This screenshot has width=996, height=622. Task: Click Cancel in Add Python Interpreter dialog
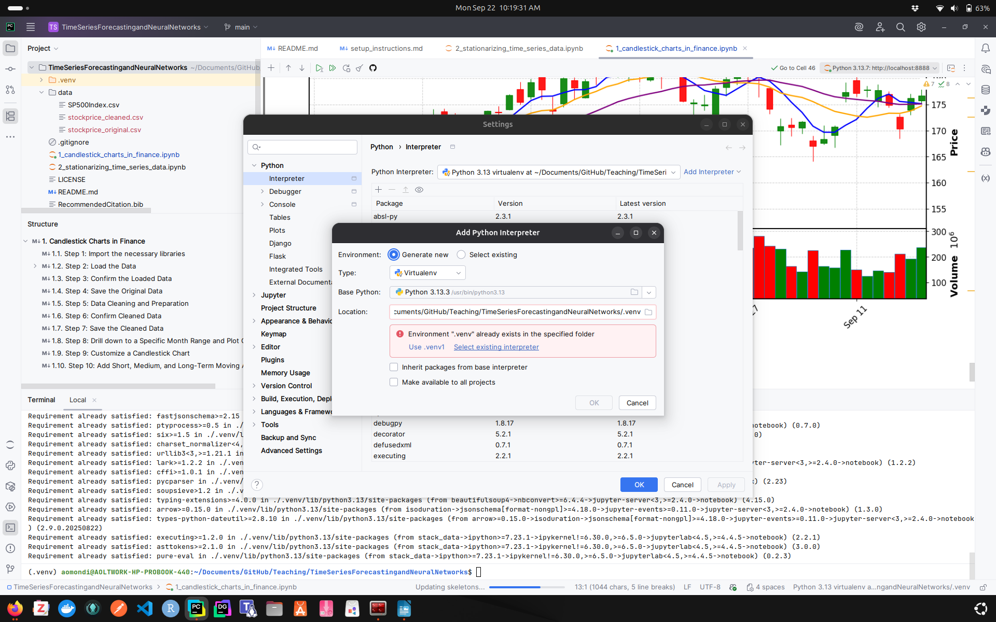(x=637, y=403)
